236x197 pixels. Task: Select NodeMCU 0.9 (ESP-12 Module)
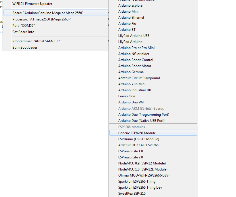pos(153,163)
